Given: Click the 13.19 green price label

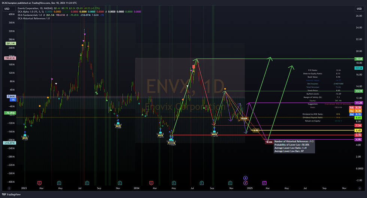Looking at the screenshot, I should (359, 91).
